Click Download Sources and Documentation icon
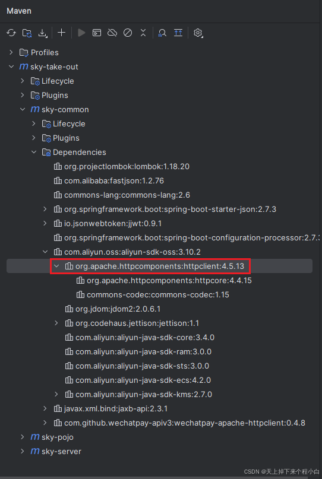Screen dimensions: 322x479 [x=43, y=33]
